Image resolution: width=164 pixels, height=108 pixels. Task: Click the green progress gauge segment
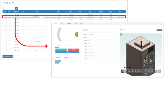coord(76,34)
